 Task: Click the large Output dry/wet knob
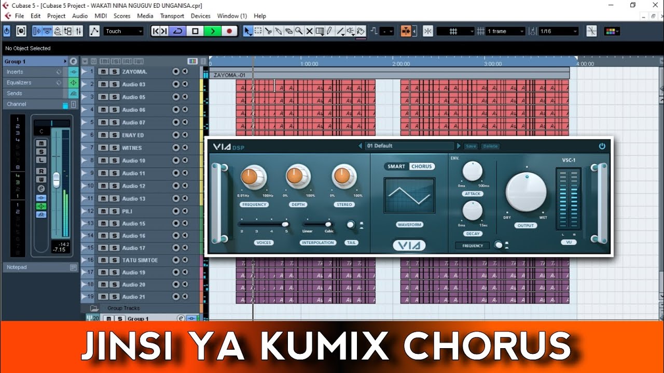(x=526, y=192)
